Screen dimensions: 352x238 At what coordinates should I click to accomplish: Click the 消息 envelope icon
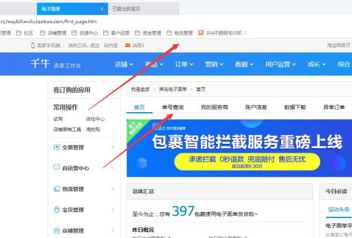coord(127,45)
